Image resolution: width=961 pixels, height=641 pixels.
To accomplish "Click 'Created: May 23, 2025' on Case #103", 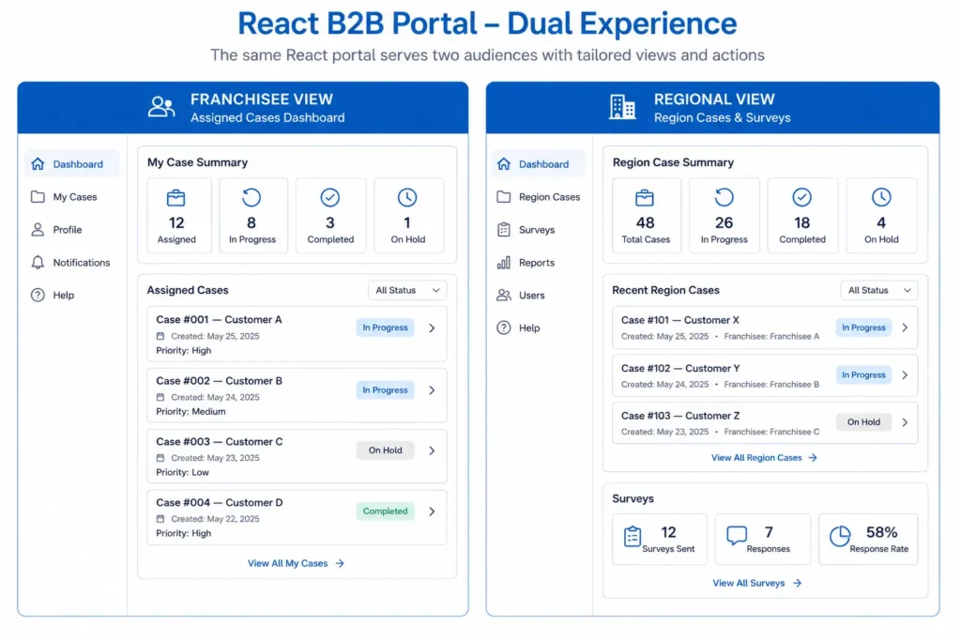I will 665,432.
